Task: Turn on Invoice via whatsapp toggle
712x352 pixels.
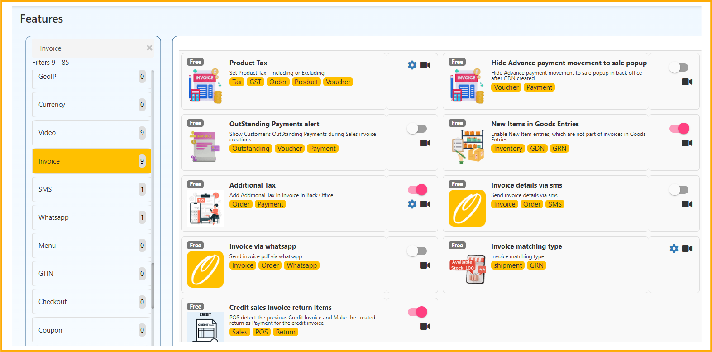Action: [x=417, y=251]
